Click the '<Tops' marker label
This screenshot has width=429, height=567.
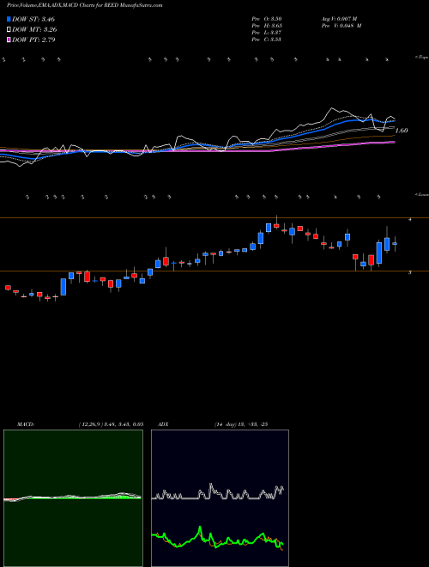[x=421, y=58]
